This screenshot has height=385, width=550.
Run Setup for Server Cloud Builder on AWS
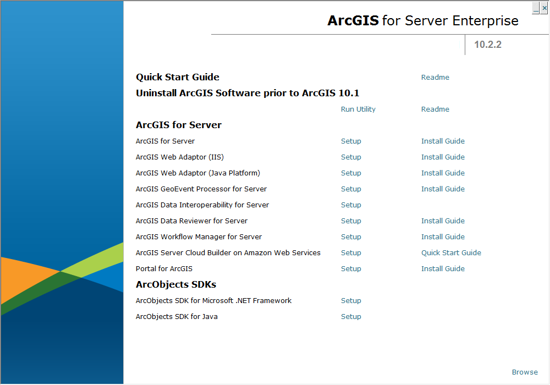(x=351, y=253)
